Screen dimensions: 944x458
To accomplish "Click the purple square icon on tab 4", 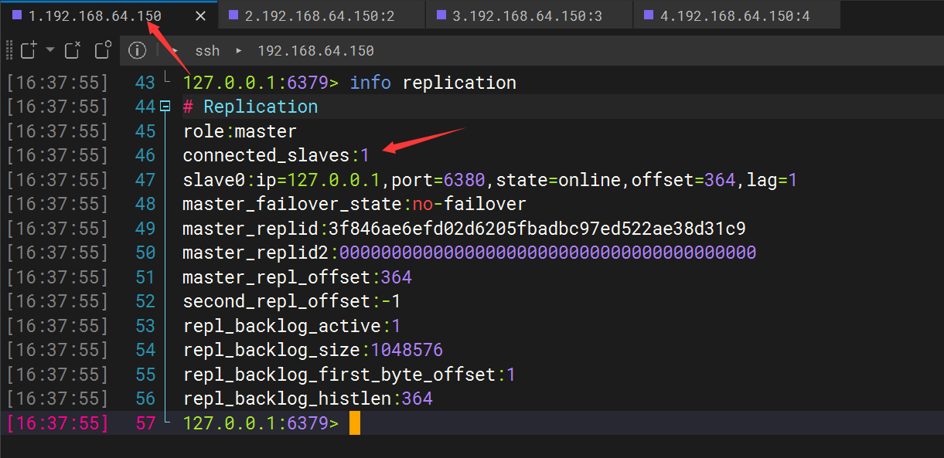I will pyautogui.click(x=649, y=15).
